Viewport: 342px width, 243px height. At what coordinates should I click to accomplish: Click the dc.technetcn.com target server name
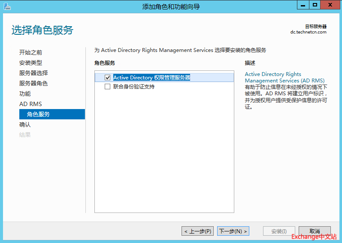(308, 32)
